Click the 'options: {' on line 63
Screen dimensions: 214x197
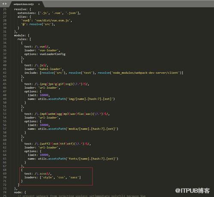click(33, 151)
